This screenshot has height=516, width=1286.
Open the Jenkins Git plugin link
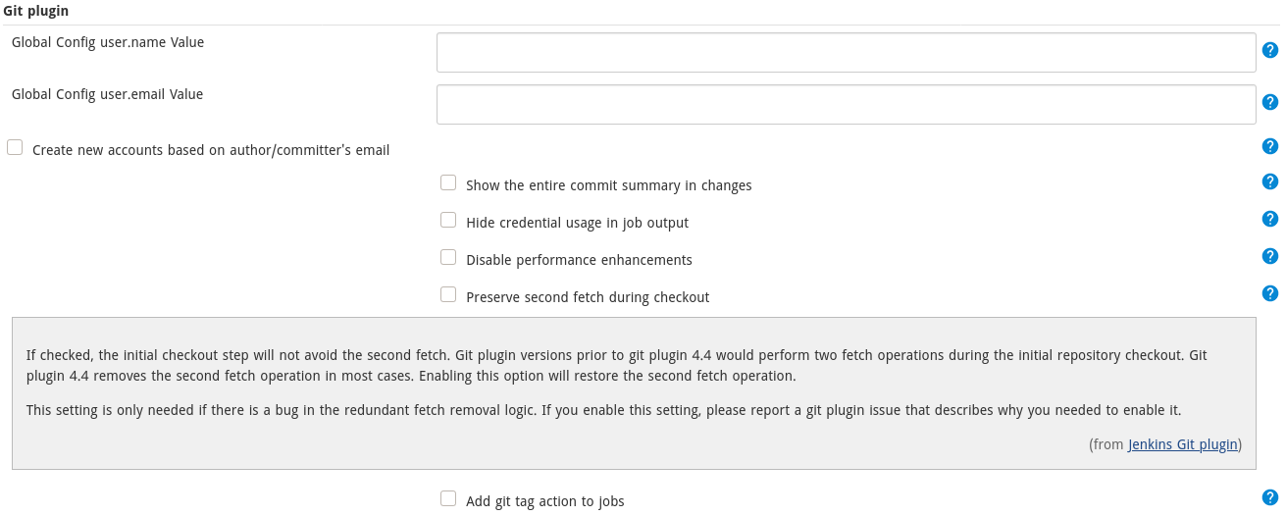(1183, 444)
